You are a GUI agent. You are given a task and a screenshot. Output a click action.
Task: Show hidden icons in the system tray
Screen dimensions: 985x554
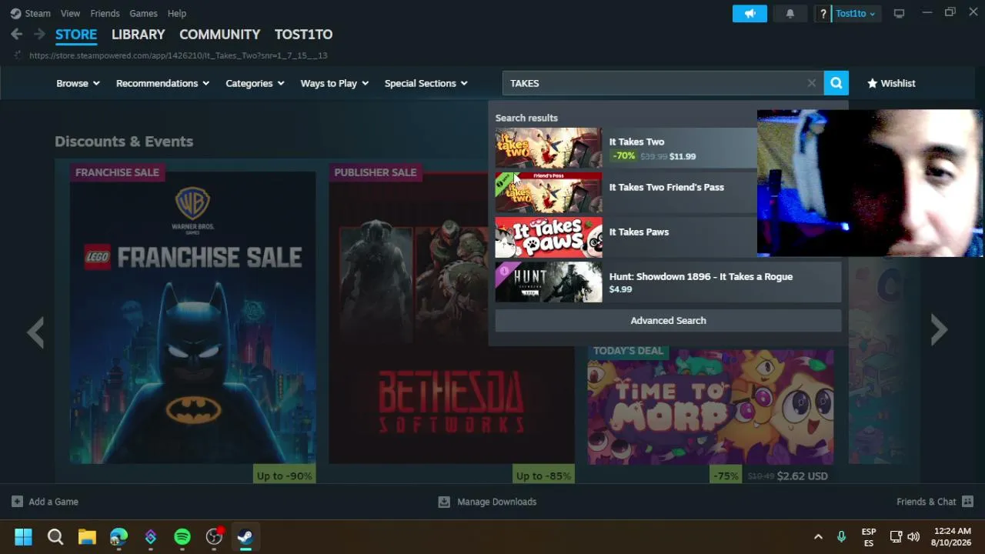click(x=818, y=537)
